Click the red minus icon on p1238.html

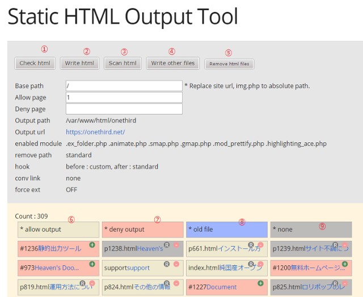click(x=176, y=245)
